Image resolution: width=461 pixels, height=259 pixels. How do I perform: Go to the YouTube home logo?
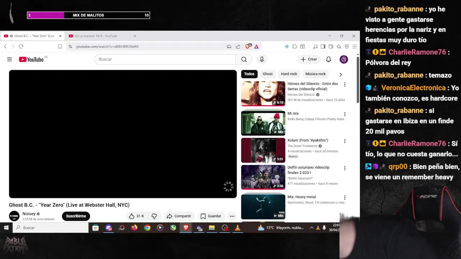coord(31,59)
